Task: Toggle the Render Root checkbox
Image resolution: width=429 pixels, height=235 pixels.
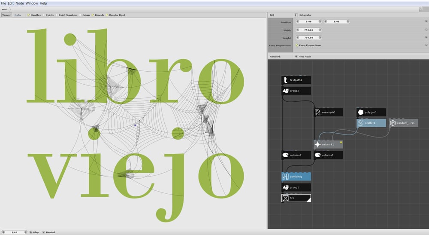Action: 107,15
